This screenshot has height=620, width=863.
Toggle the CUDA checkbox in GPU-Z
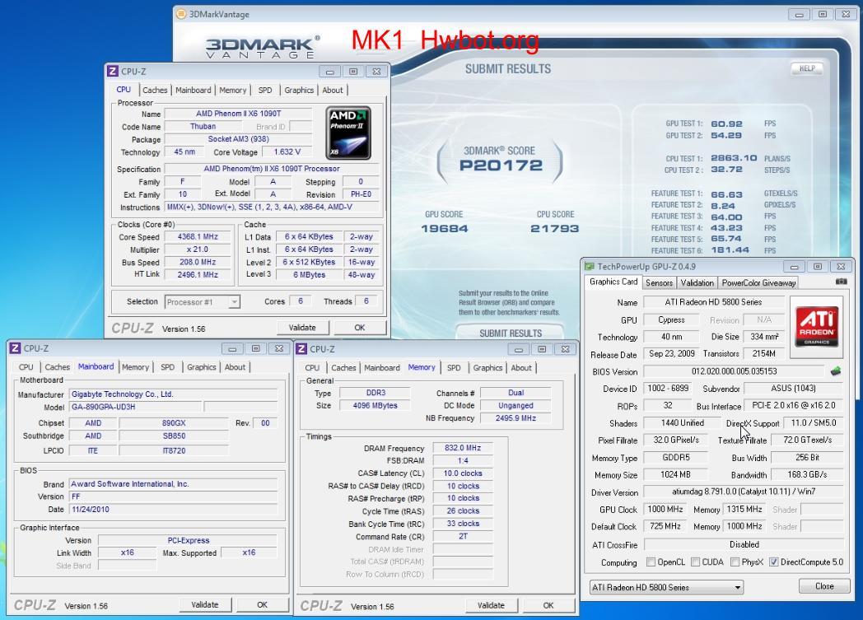tap(696, 562)
